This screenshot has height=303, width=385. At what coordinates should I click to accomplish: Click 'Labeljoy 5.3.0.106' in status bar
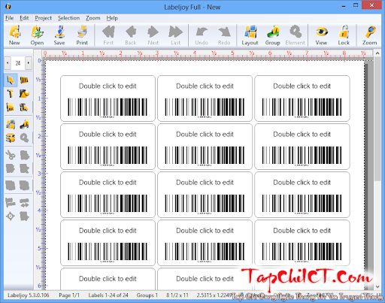click(x=29, y=295)
